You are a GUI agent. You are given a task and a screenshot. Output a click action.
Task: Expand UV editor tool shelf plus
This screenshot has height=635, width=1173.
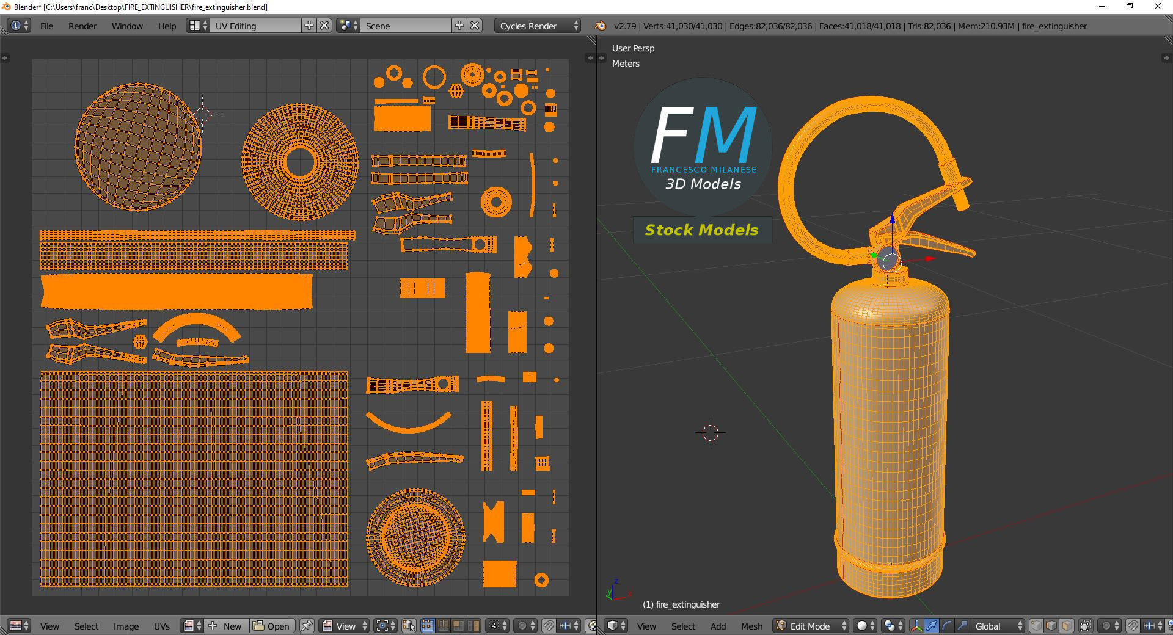(5, 57)
